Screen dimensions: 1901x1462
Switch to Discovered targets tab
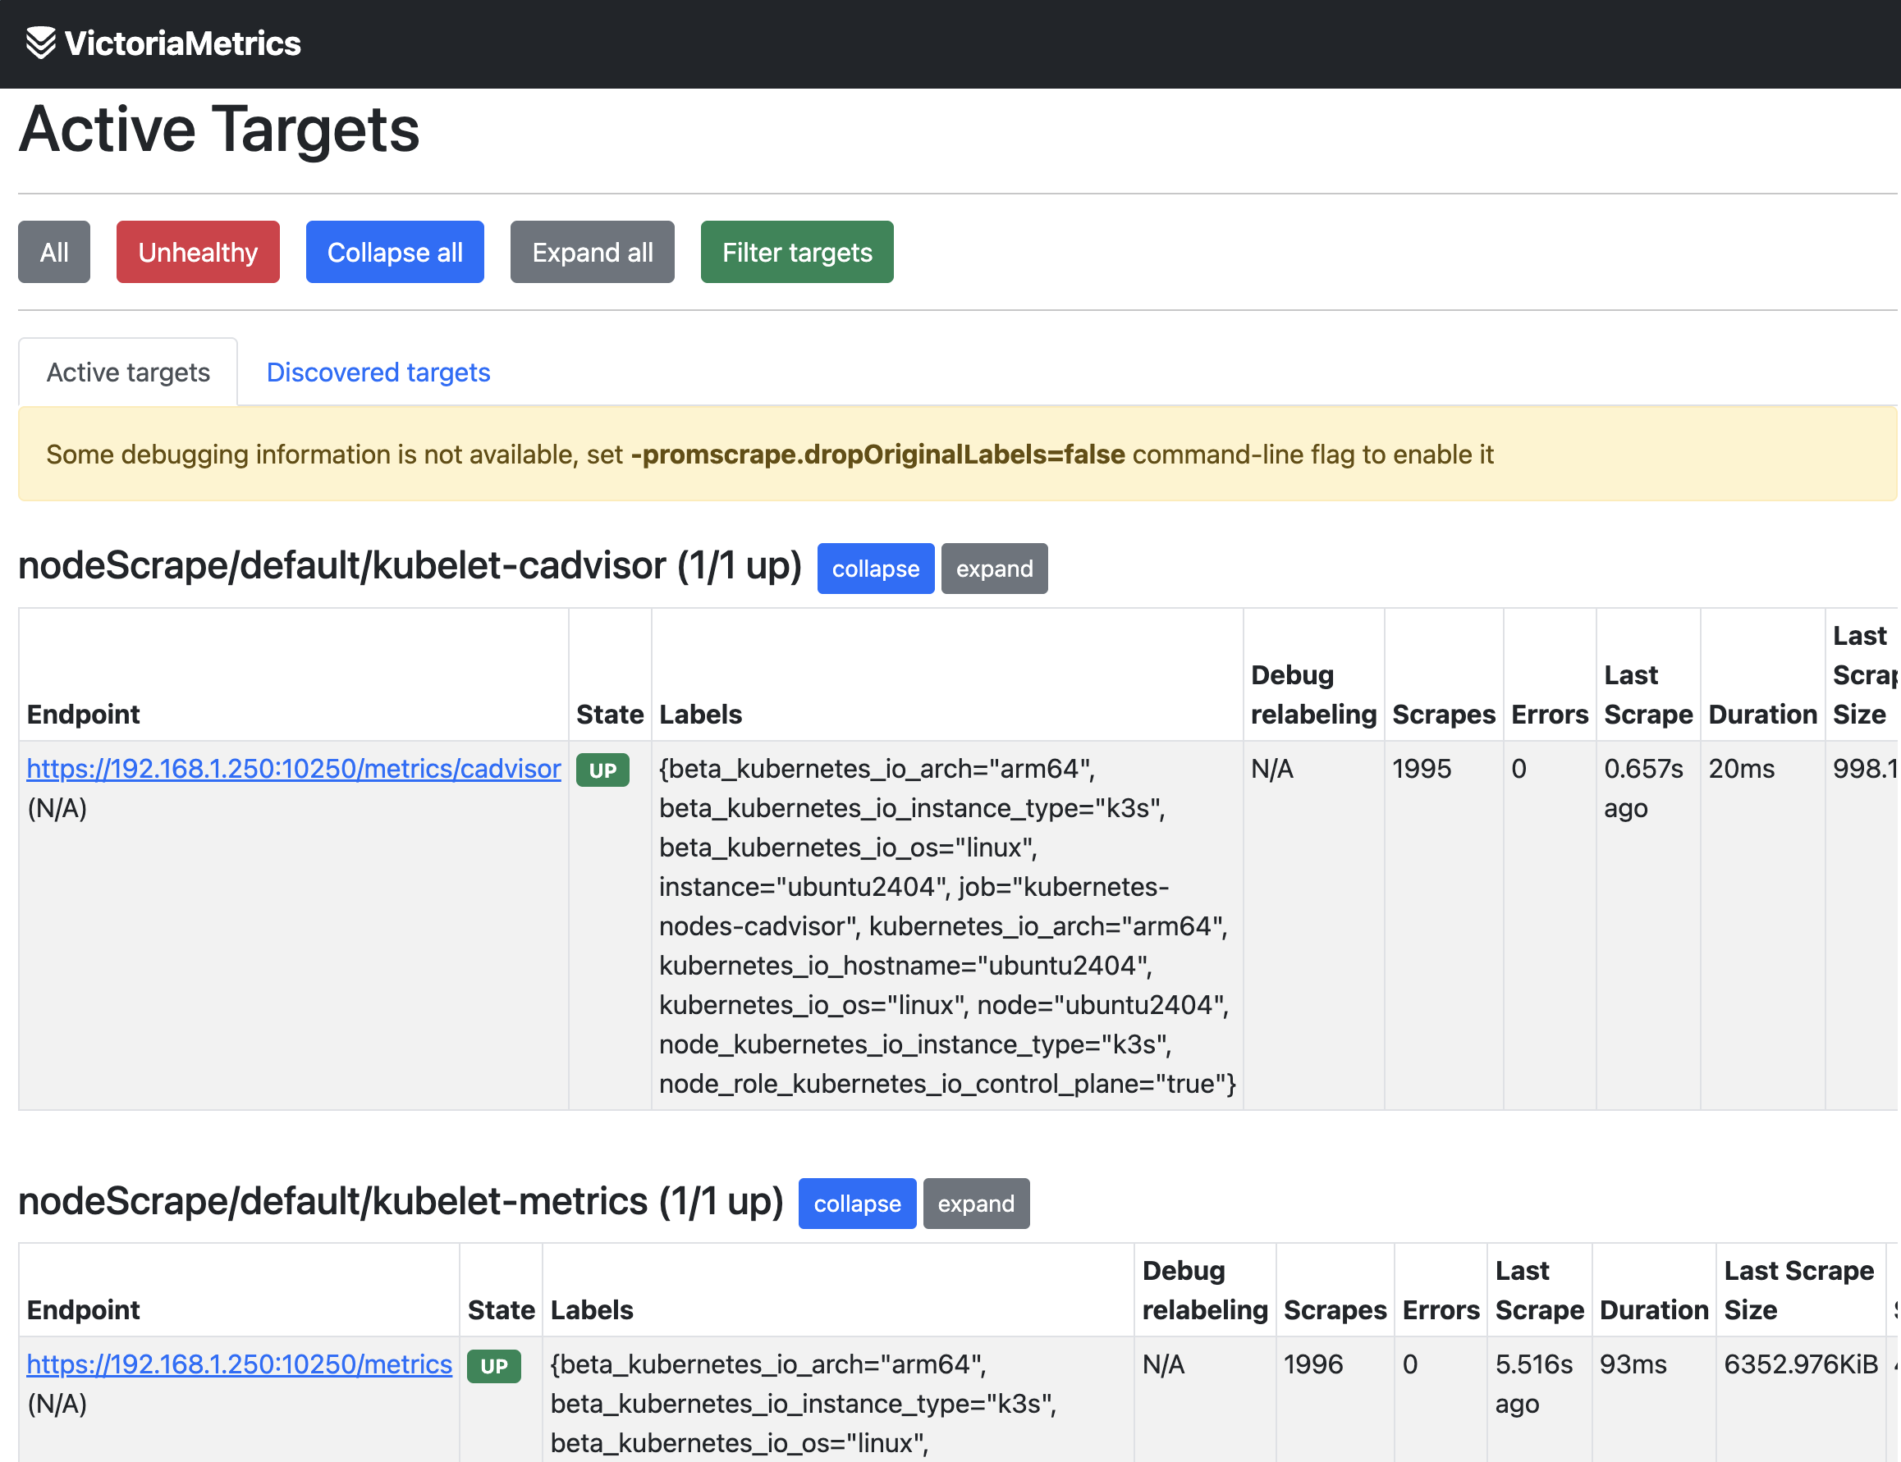point(378,372)
